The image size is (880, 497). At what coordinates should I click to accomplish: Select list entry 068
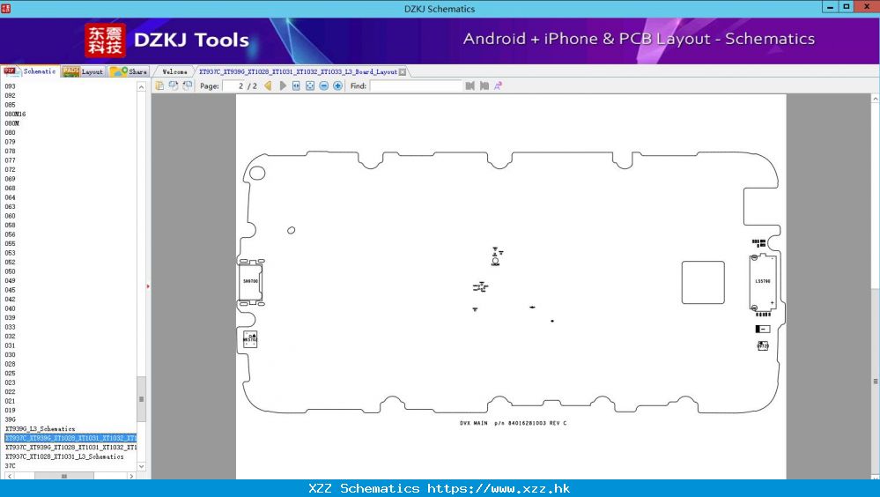pos(10,188)
